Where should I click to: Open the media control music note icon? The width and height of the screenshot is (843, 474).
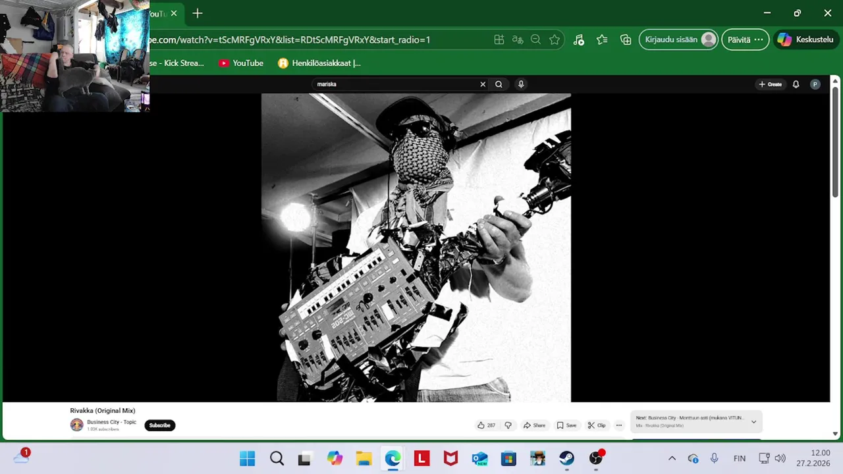(x=578, y=39)
